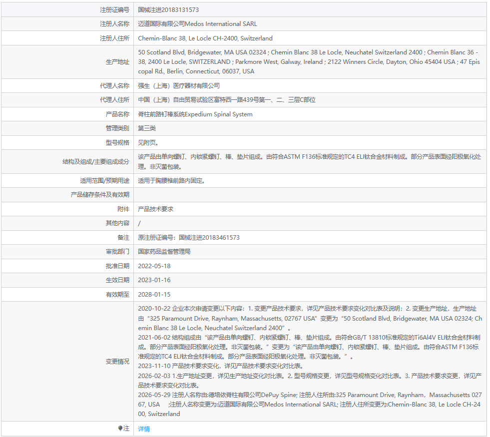Click the 批准日期 label
The image size is (490, 437).
117,266
